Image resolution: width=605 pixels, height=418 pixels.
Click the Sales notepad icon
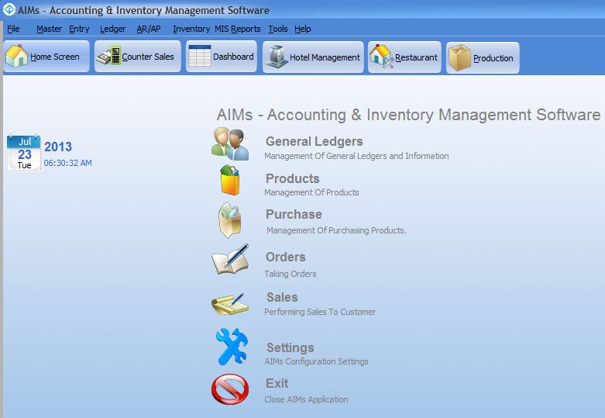[x=230, y=304]
